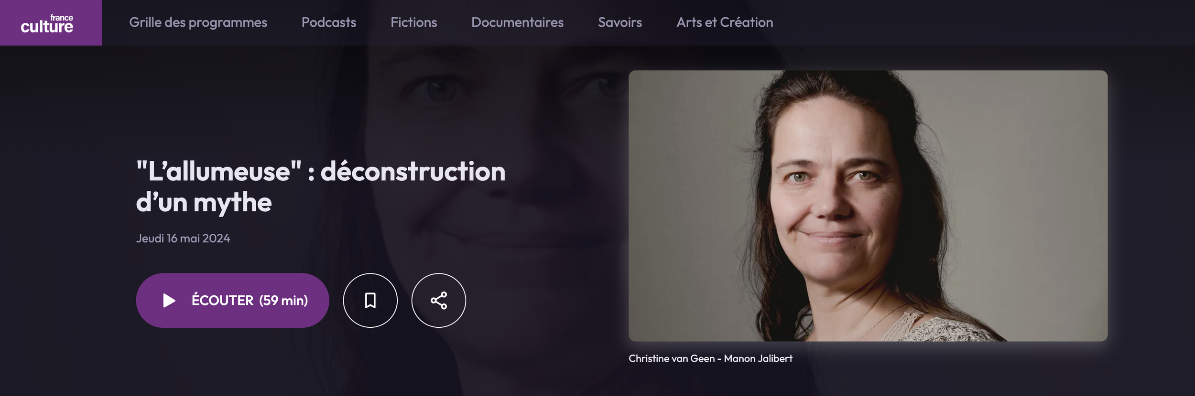Open Grille des programmes menu
Viewport: 1195px width, 396px height.
(x=198, y=22)
